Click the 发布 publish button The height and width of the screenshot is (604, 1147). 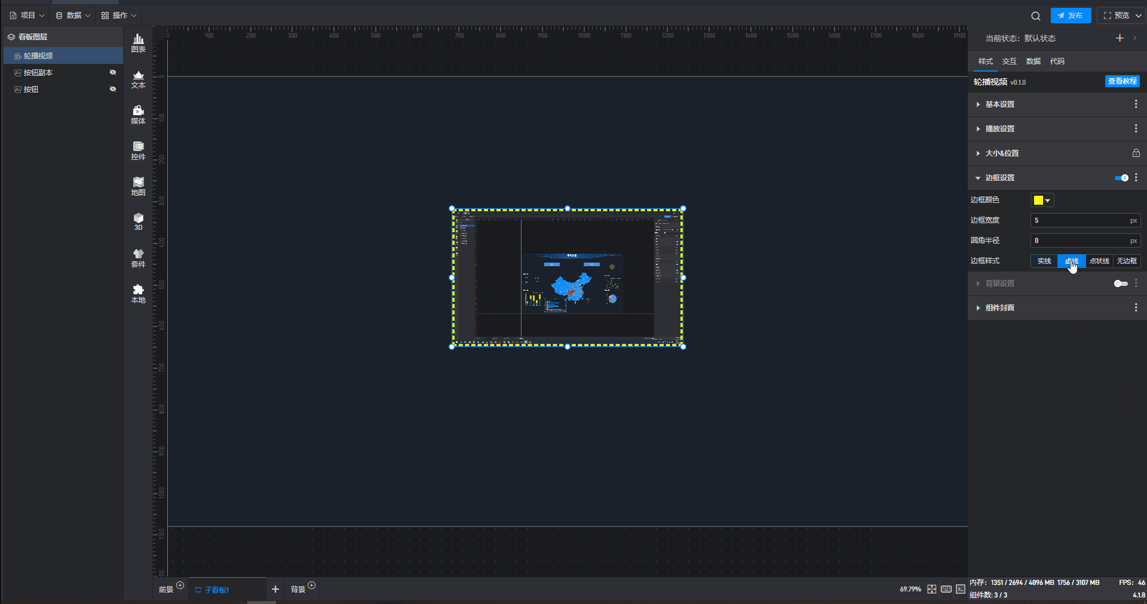[1071, 16]
